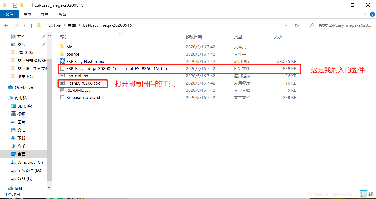The image size is (376, 199).
Task: Select pinned 图片 in quick access
Action: coord(21,44)
